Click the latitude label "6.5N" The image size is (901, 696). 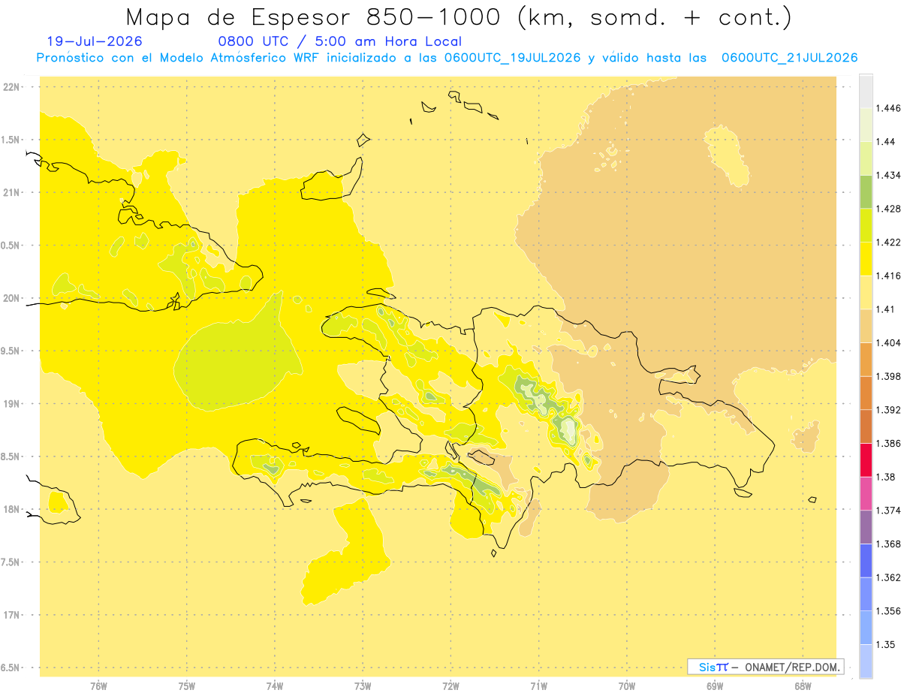[x=11, y=668]
